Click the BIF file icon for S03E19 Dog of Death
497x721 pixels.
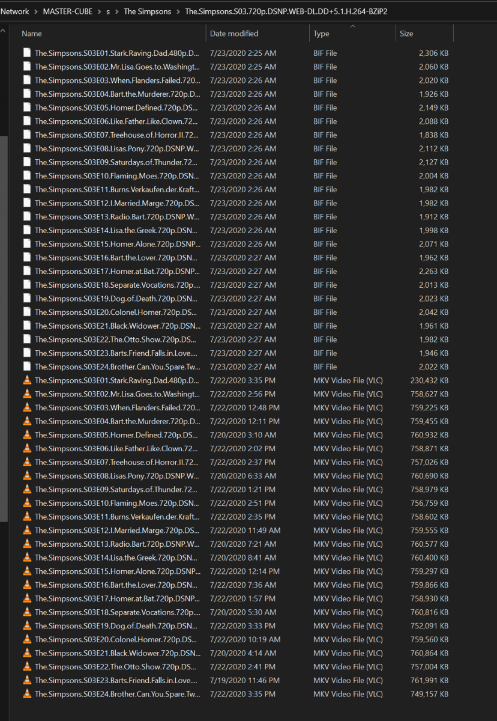point(27,298)
